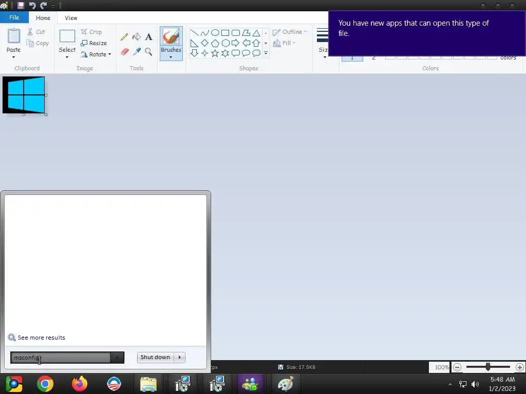Pick the Pentagon shape
This screenshot has width=526, height=394.
[x=215, y=43]
